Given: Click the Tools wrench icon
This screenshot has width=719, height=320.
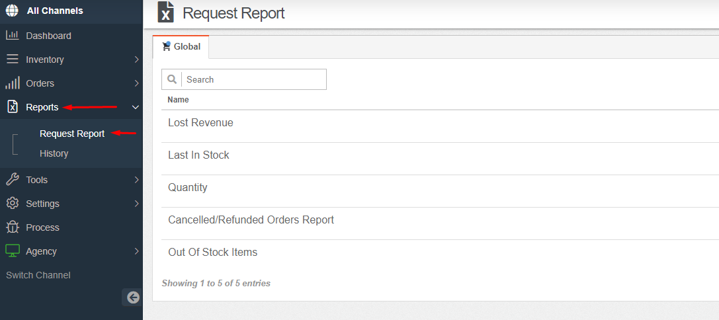Looking at the screenshot, I should click(13, 179).
